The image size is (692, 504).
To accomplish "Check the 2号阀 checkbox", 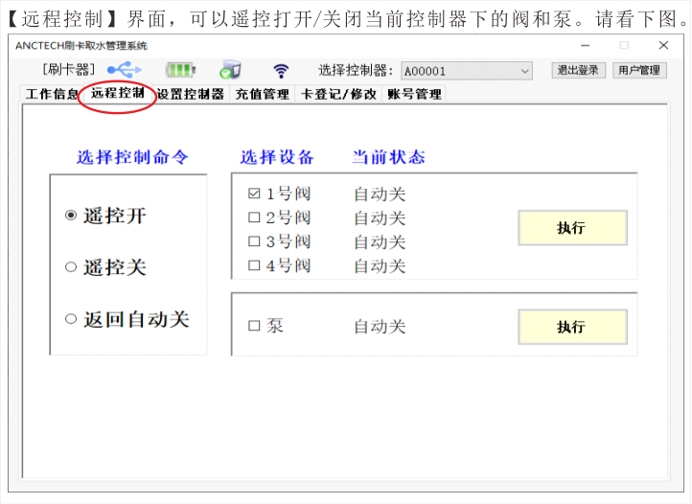I will coord(254,218).
